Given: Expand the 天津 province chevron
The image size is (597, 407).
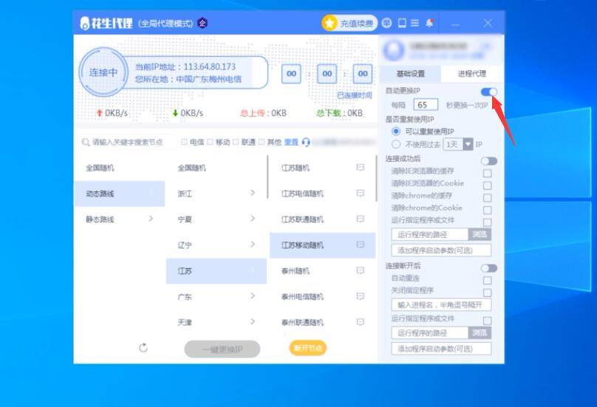Looking at the screenshot, I should click(x=253, y=322).
